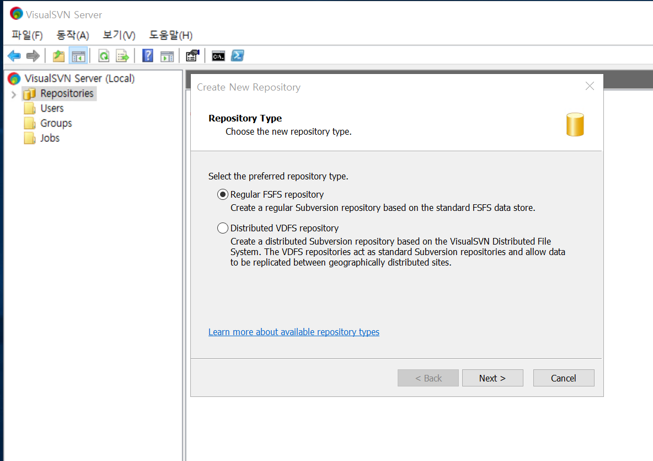Open the 도움말(H) menu
This screenshot has width=653, height=461.
pyautogui.click(x=171, y=35)
